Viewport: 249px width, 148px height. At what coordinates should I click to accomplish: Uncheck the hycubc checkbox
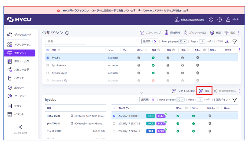[48, 58]
